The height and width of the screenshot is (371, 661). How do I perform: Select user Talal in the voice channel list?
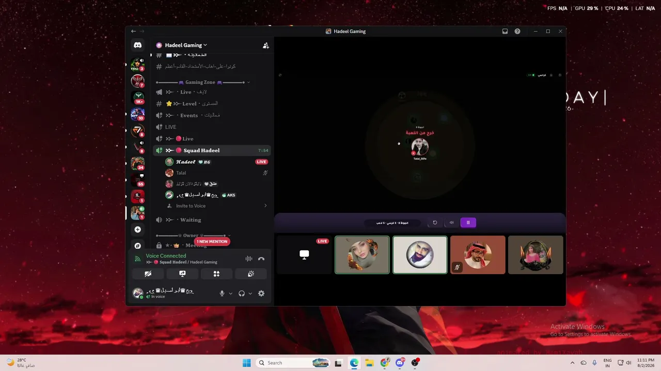(x=216, y=173)
